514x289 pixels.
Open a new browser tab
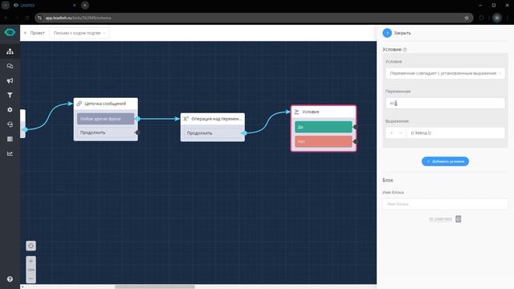pos(85,6)
